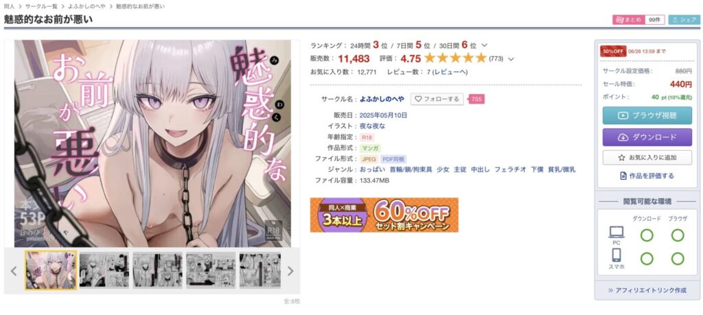Expand the ranking details chevron

(x=484, y=45)
